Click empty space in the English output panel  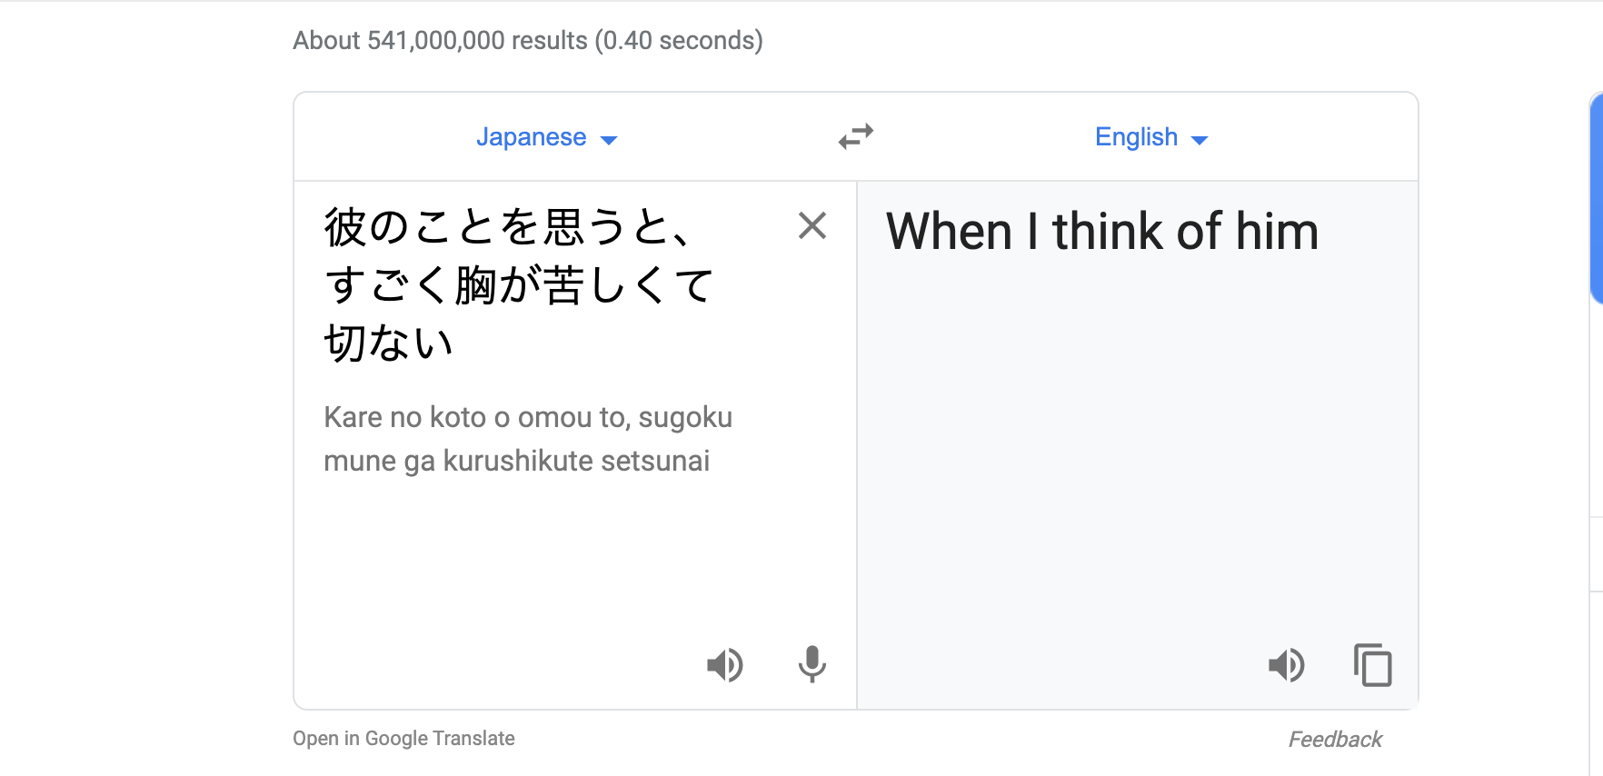click(x=1138, y=454)
